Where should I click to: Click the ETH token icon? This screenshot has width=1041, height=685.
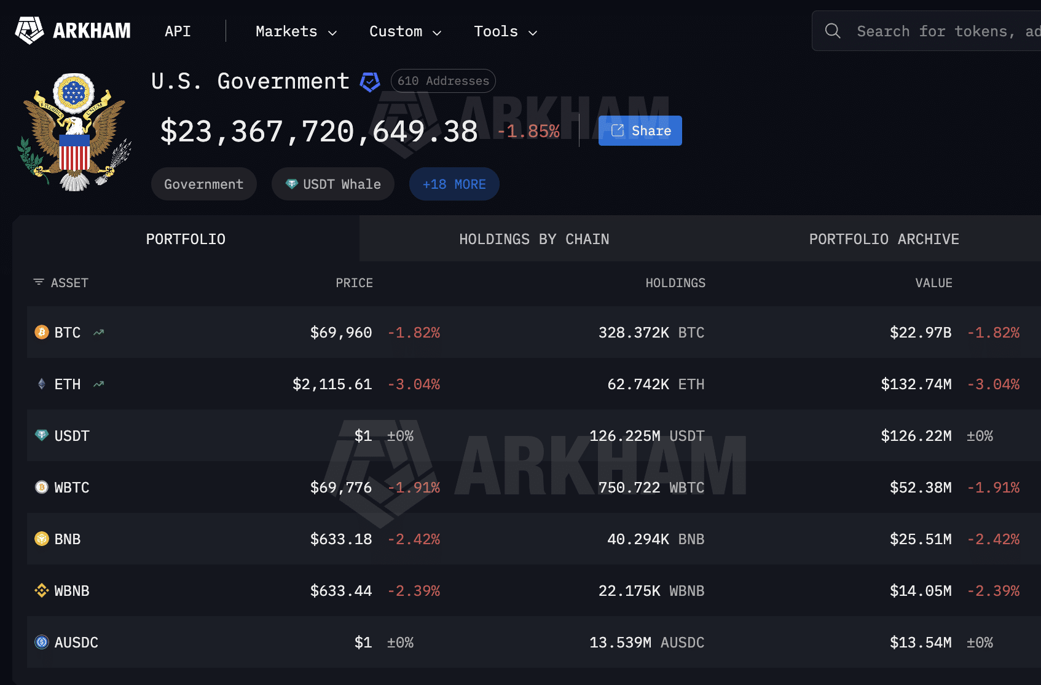tap(41, 384)
